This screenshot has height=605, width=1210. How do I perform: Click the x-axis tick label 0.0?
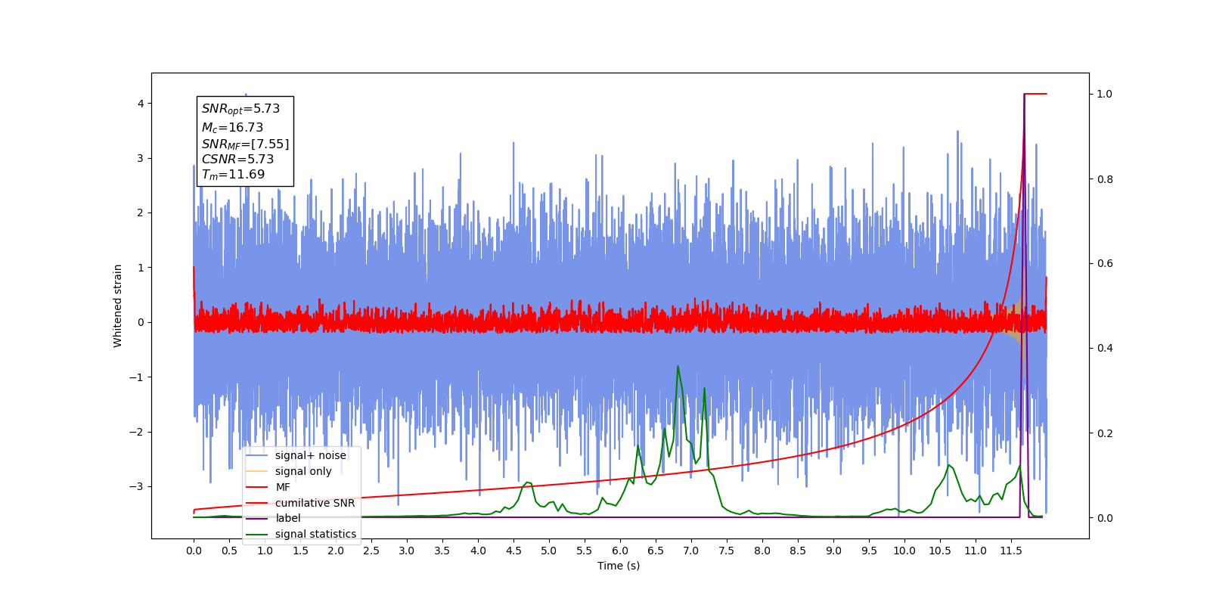[194, 551]
